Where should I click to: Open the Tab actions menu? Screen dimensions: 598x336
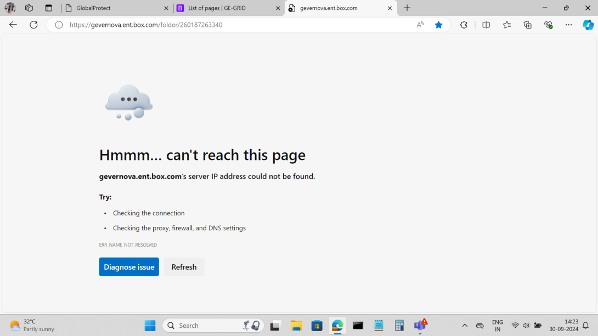pyautogui.click(x=49, y=8)
